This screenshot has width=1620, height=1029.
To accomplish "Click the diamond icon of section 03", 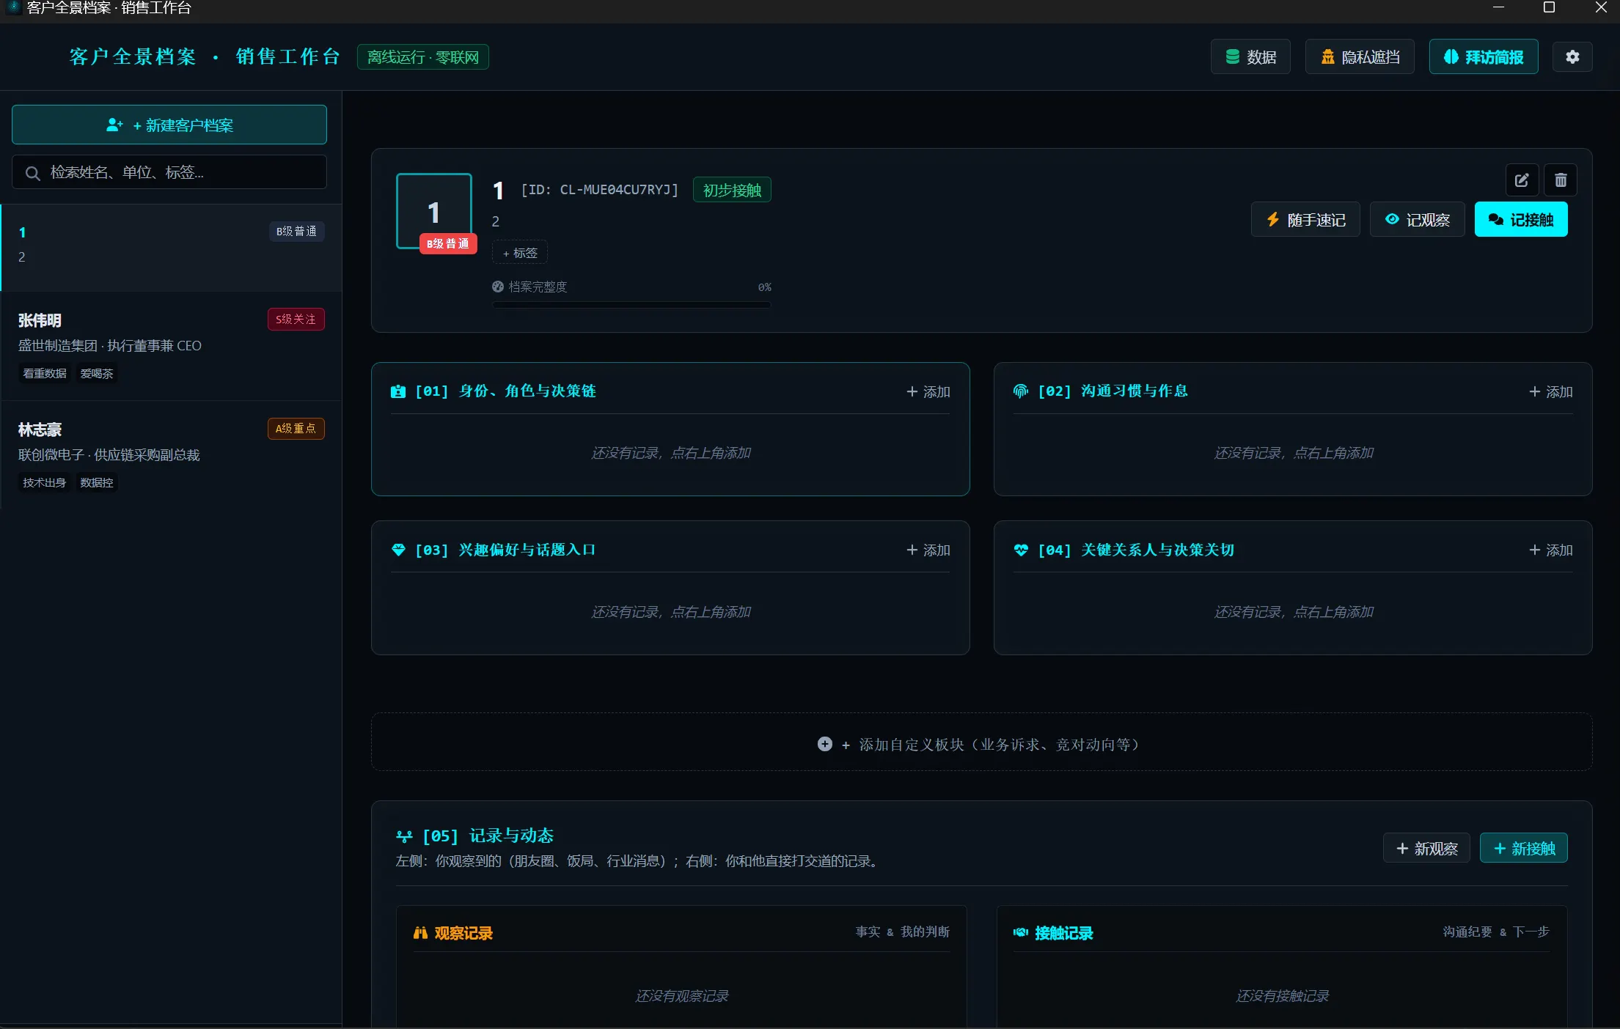I will pos(398,550).
